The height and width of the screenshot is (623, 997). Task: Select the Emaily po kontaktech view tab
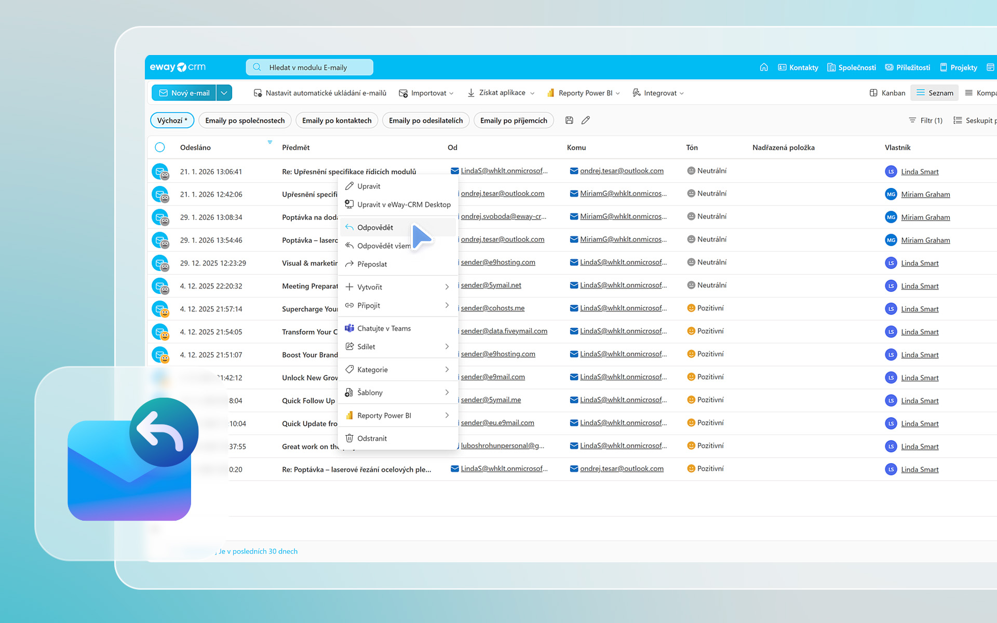[x=336, y=120]
